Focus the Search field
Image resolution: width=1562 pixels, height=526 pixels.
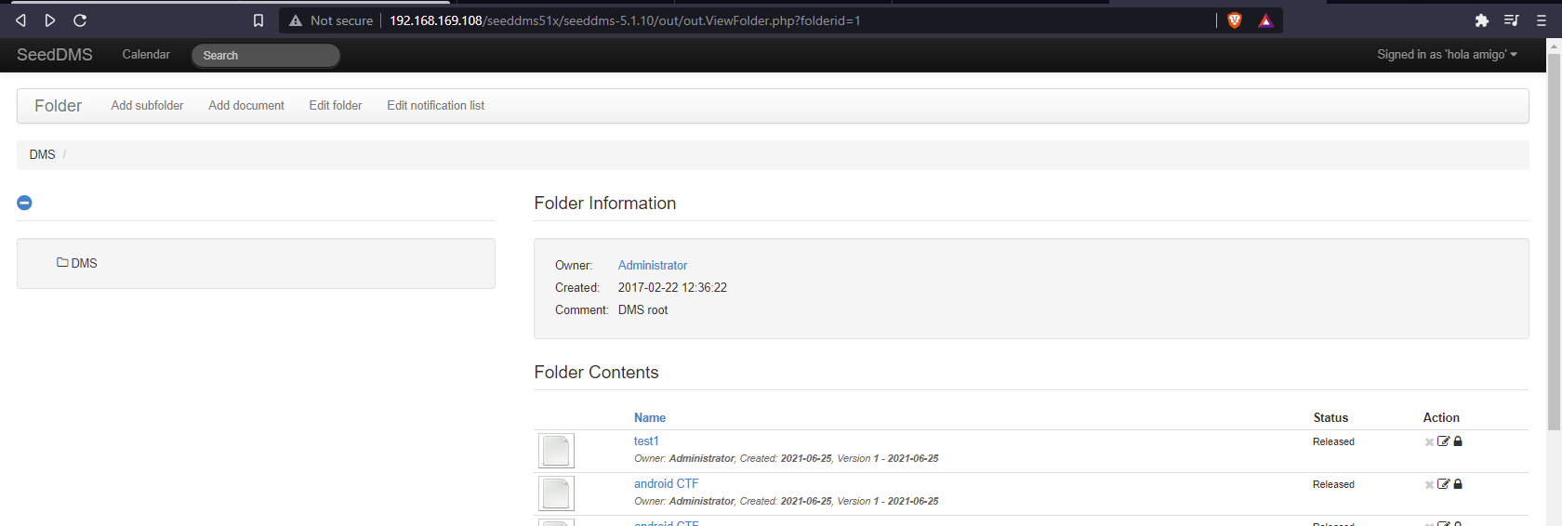coord(266,56)
